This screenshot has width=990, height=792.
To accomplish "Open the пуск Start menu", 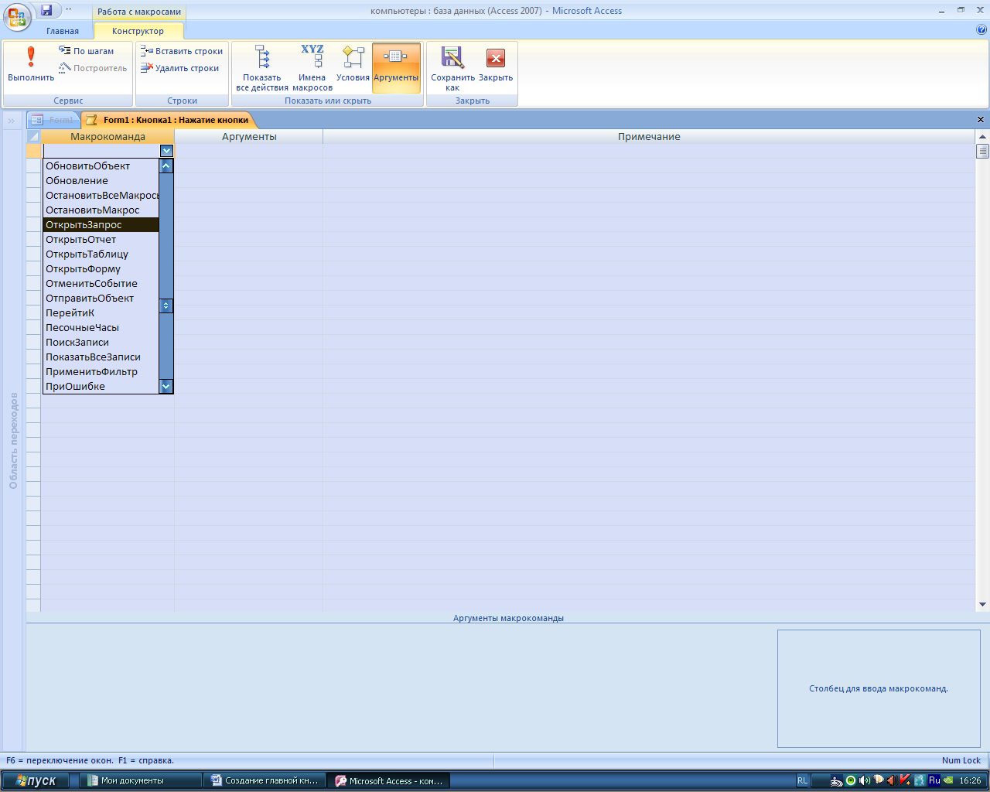I will [36, 780].
